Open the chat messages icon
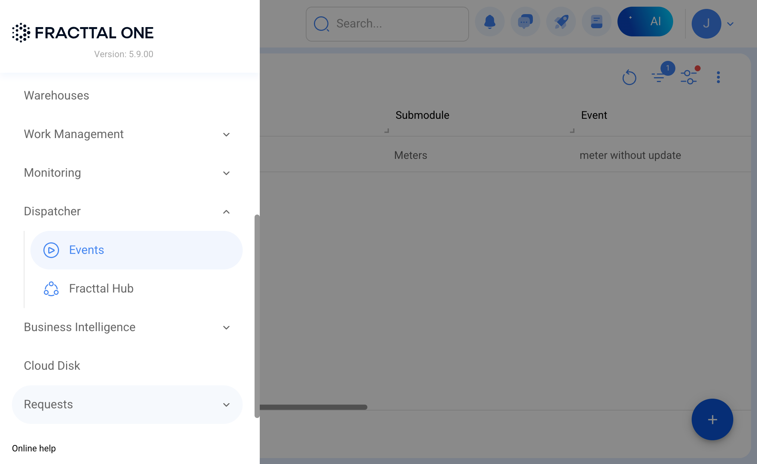757x464 pixels. pos(525,22)
